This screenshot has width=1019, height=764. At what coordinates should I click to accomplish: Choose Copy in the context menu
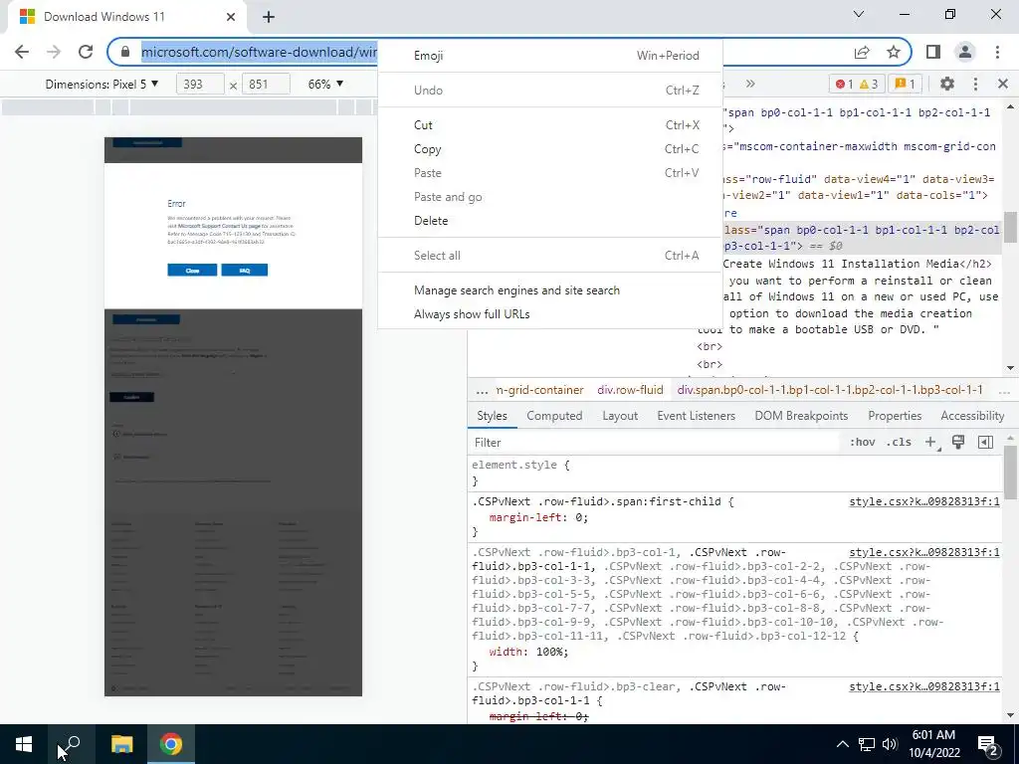(549, 149)
